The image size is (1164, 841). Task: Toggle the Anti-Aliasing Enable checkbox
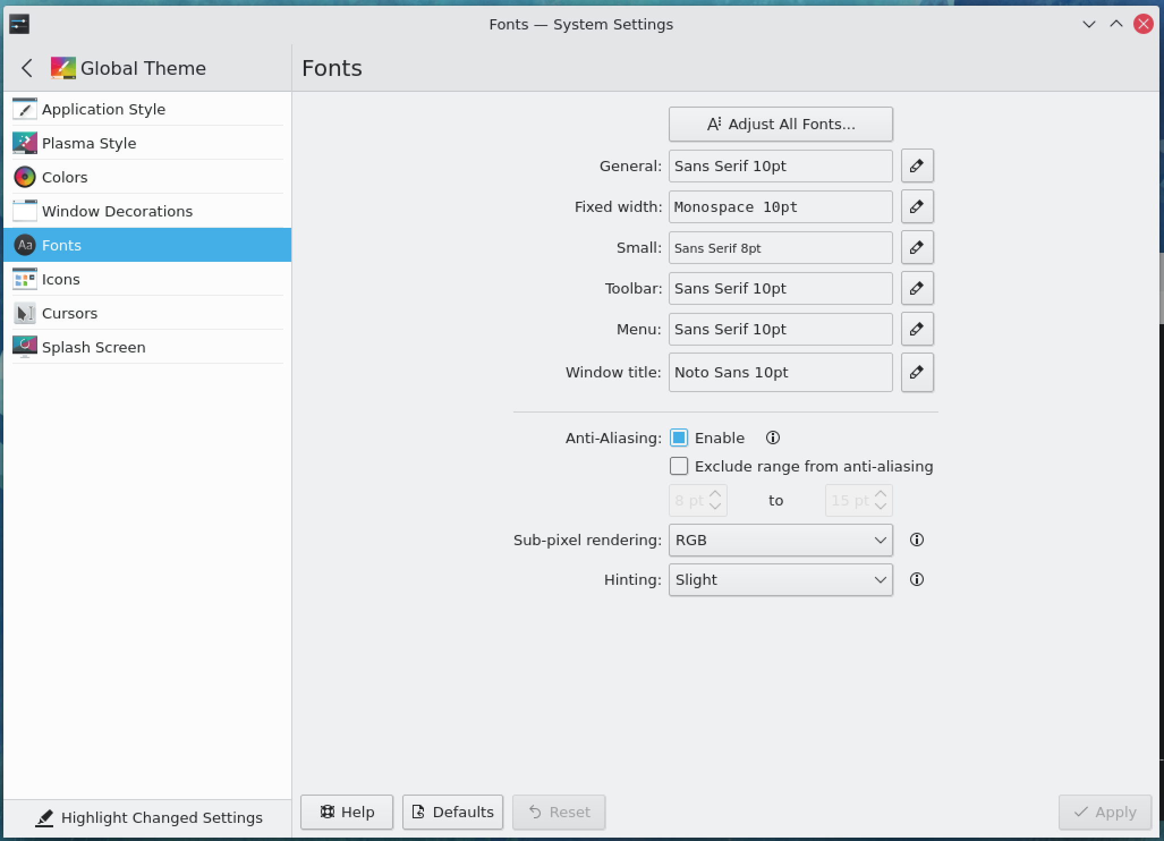click(679, 438)
